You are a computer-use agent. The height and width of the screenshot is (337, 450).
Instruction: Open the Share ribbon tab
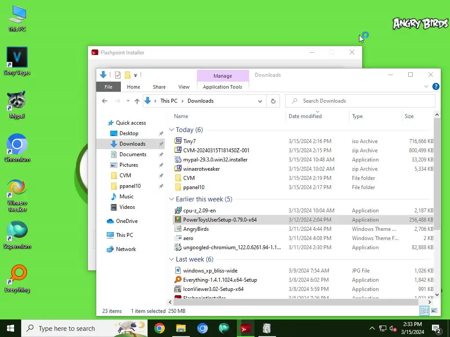click(159, 87)
